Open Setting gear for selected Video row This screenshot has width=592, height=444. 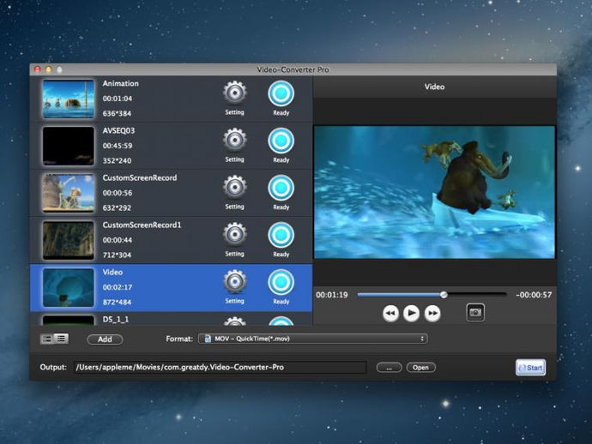pyautogui.click(x=235, y=281)
